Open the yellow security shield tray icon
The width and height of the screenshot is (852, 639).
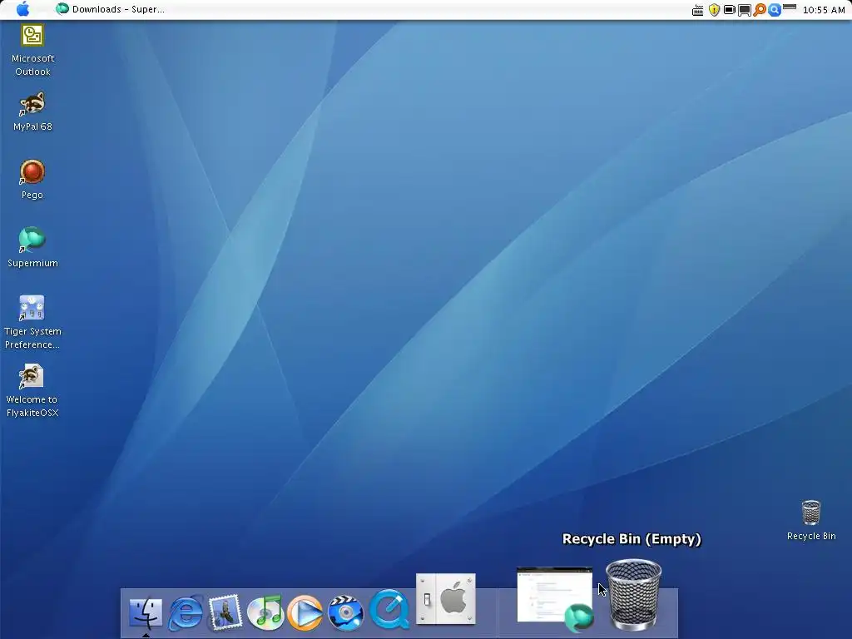click(x=714, y=10)
